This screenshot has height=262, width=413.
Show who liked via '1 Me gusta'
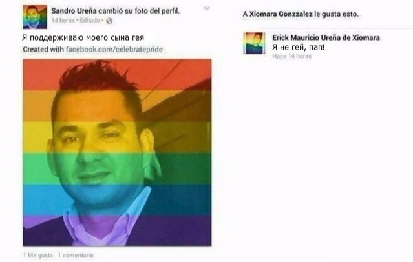[38, 255]
